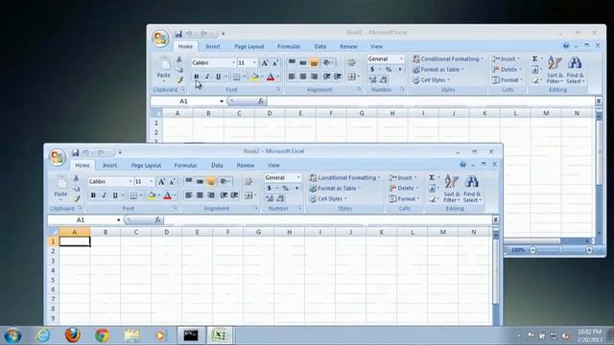
Task: Click insert function fx in Book2 formula bar
Action: coord(157,219)
